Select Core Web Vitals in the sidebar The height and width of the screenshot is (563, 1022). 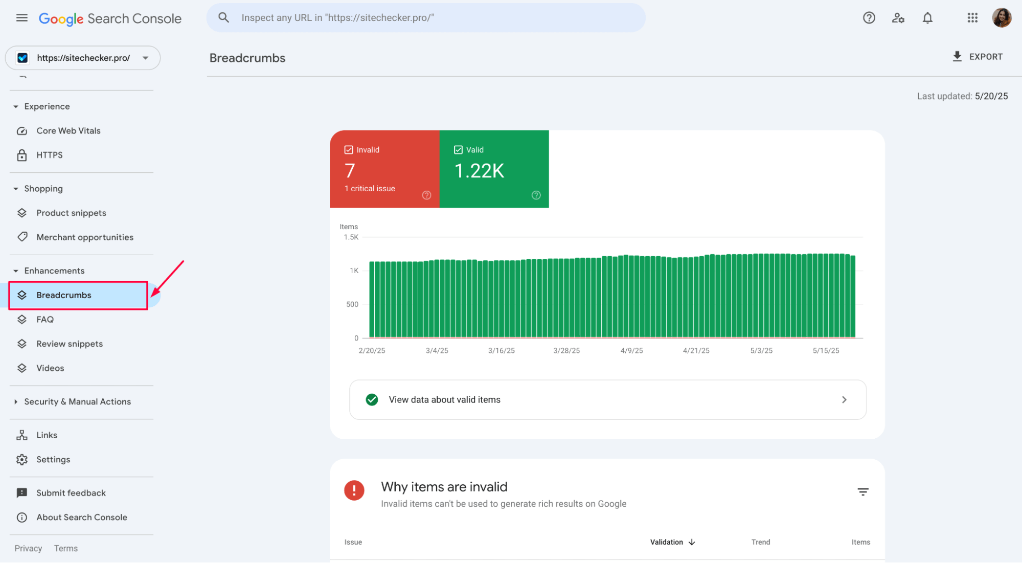click(x=68, y=130)
